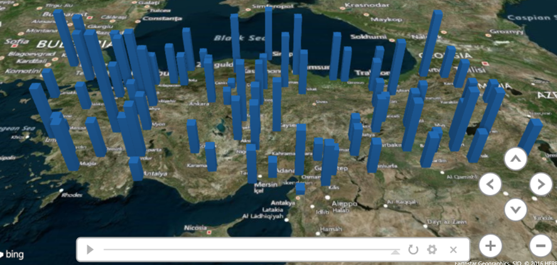The height and width of the screenshot is (265, 557).
Task: Click the loop replay icon on the timeline
Action: point(413,250)
